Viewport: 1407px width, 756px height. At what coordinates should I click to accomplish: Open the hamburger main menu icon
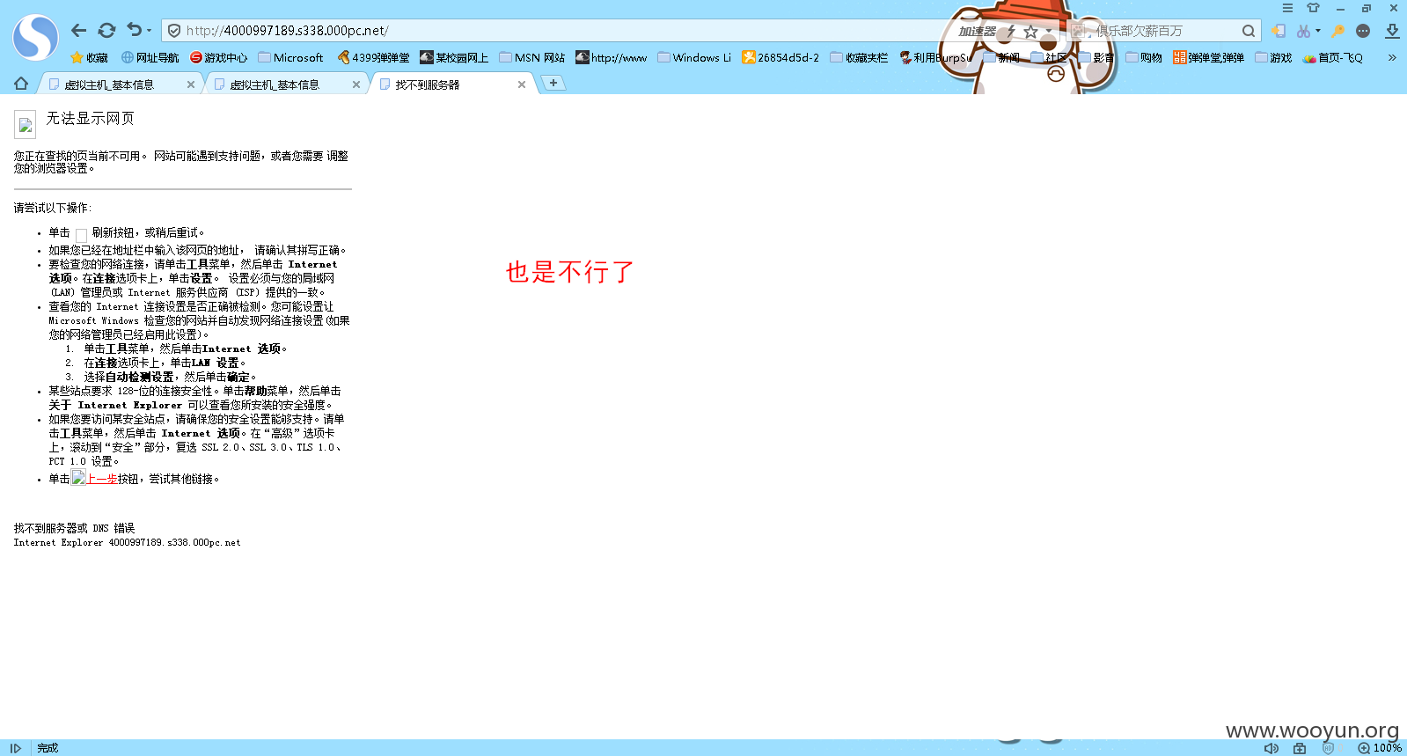point(1287,8)
